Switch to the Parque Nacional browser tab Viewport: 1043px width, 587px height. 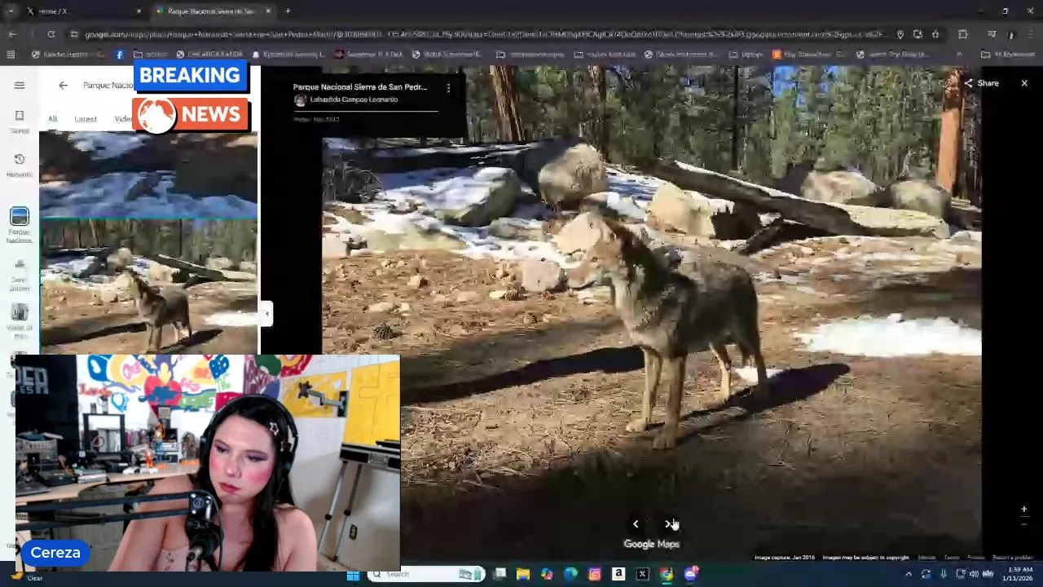(213, 11)
